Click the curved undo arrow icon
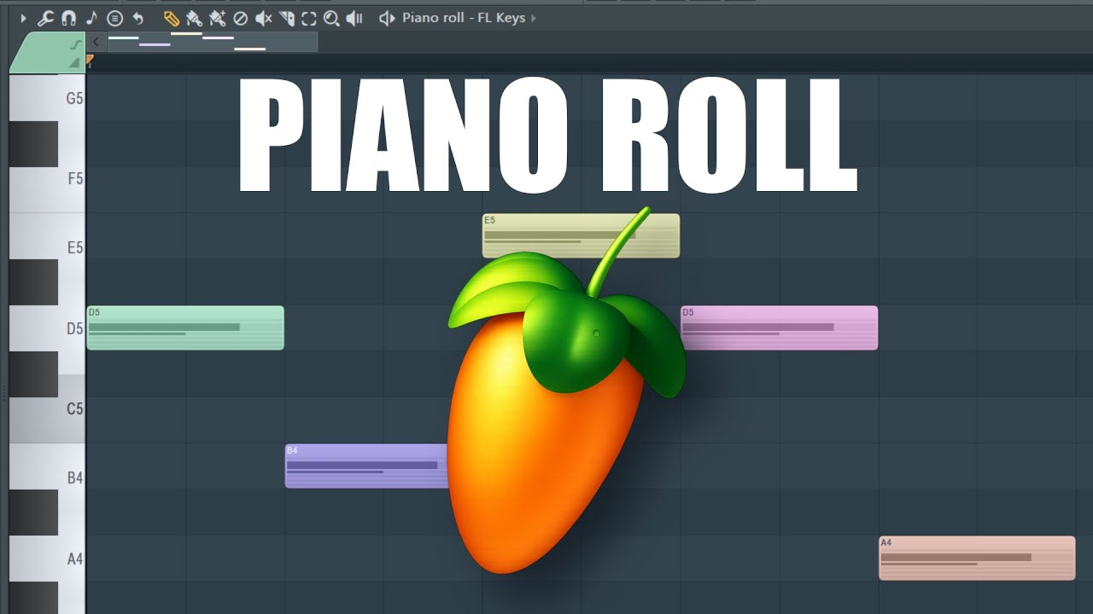 [137, 18]
